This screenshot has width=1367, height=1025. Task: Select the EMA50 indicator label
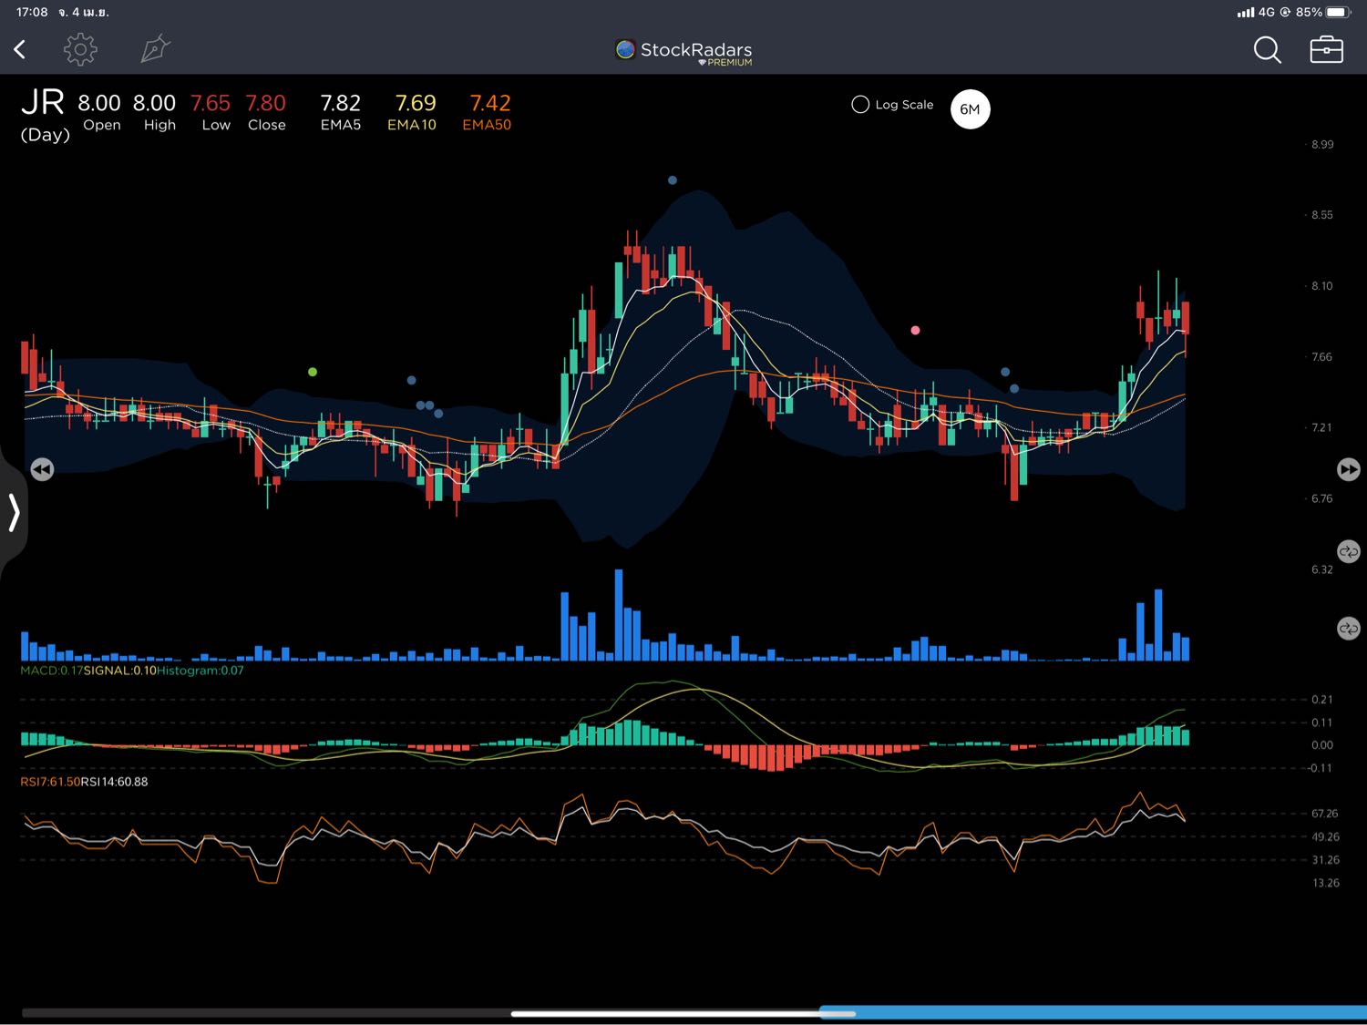point(487,112)
